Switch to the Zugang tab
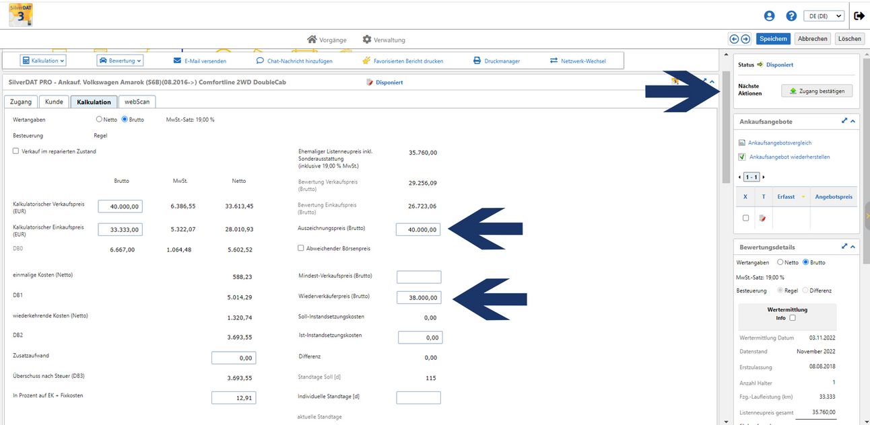The height and width of the screenshot is (425, 870). (x=21, y=102)
